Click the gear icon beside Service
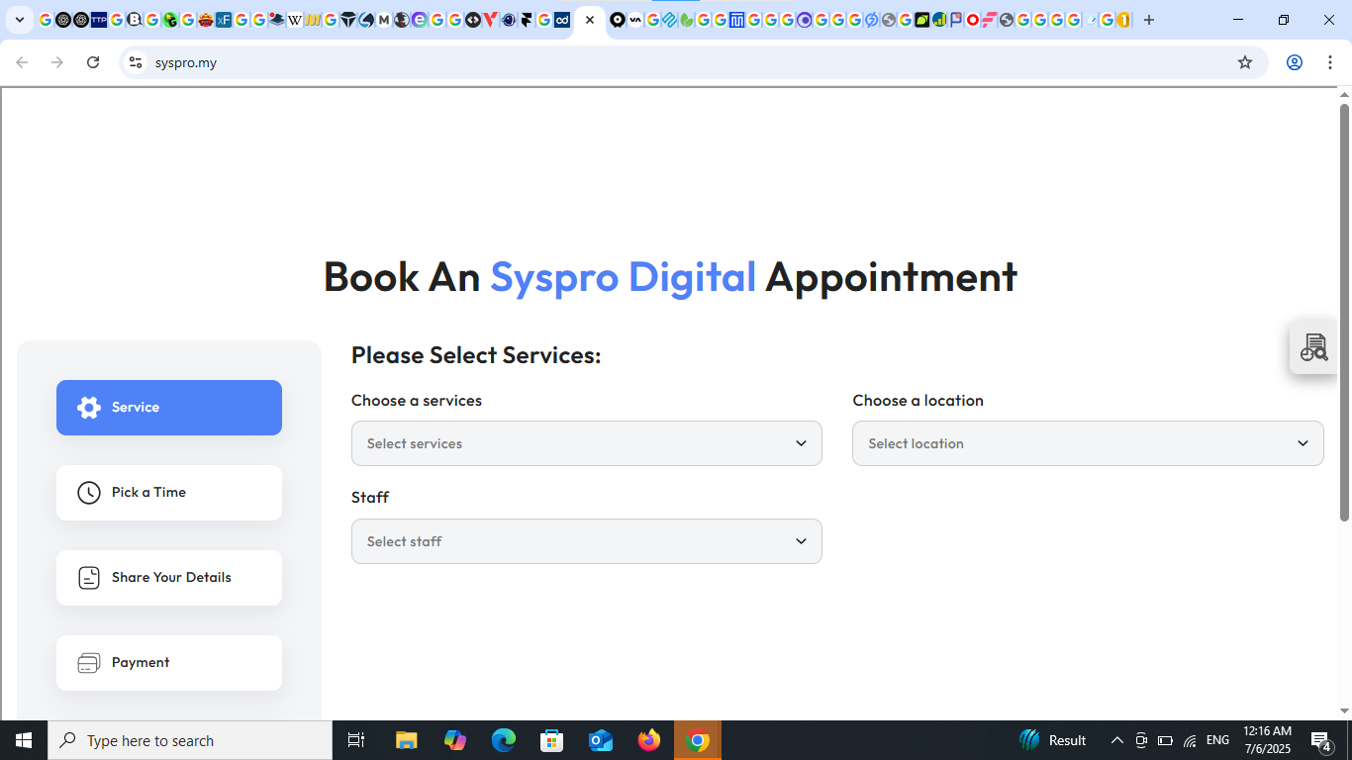The height and width of the screenshot is (760, 1352). click(x=89, y=408)
